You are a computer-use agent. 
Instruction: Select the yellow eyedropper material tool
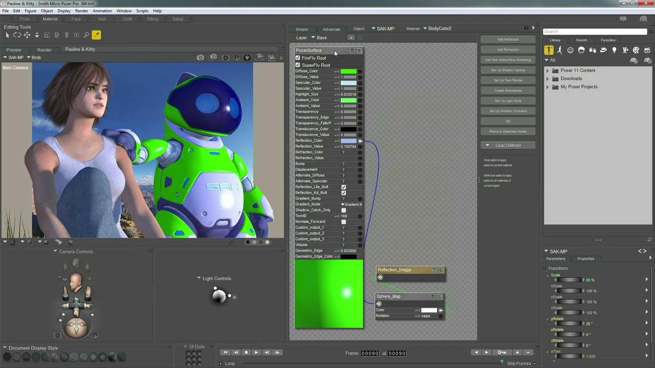[x=96, y=35]
